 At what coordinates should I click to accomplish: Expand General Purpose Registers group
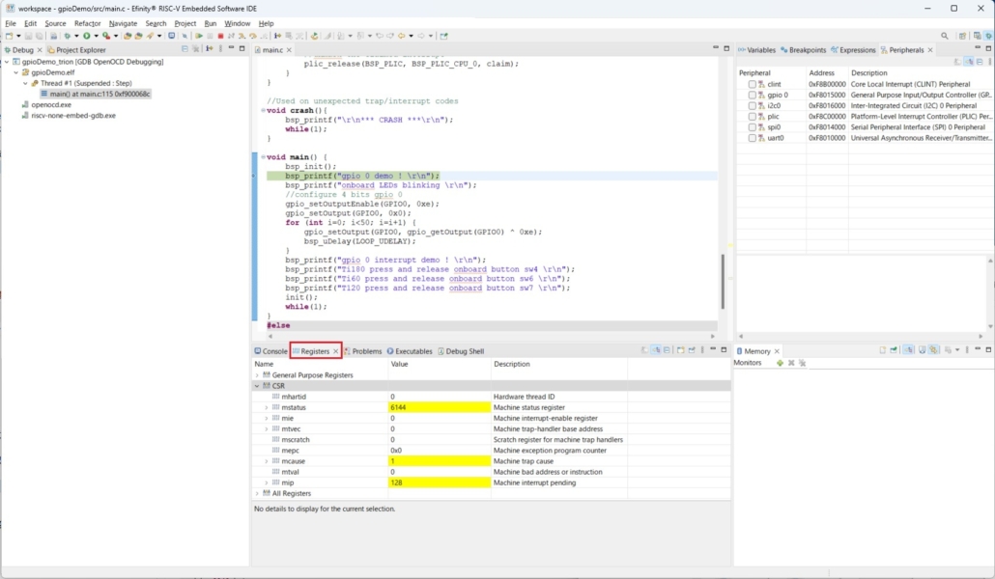click(x=257, y=375)
